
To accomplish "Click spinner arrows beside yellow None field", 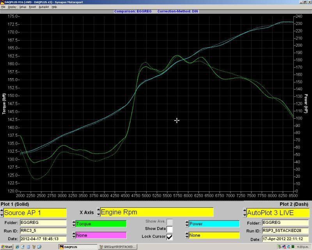I will pyautogui.click(x=187, y=235).
